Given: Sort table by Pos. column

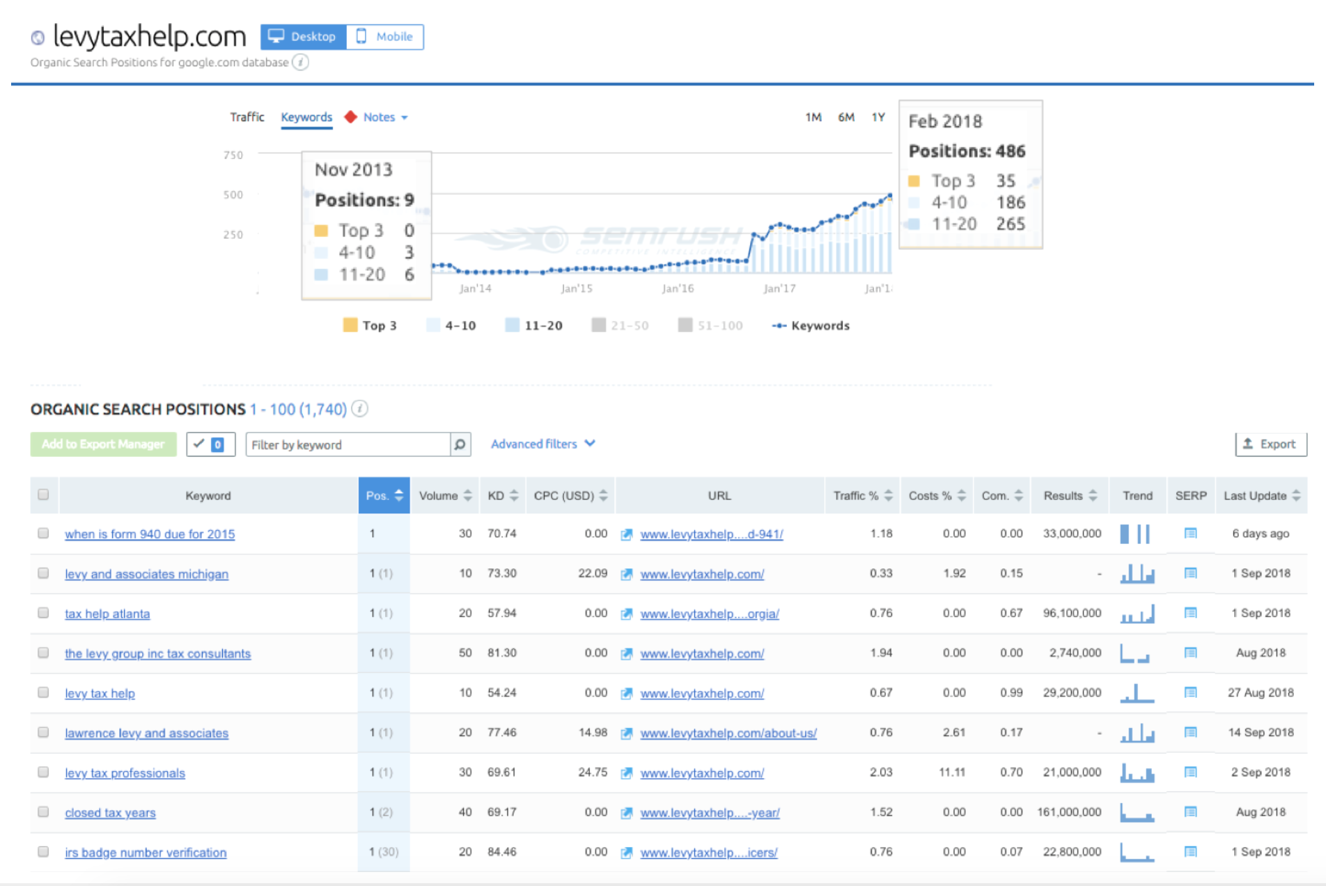Looking at the screenshot, I should tap(384, 495).
